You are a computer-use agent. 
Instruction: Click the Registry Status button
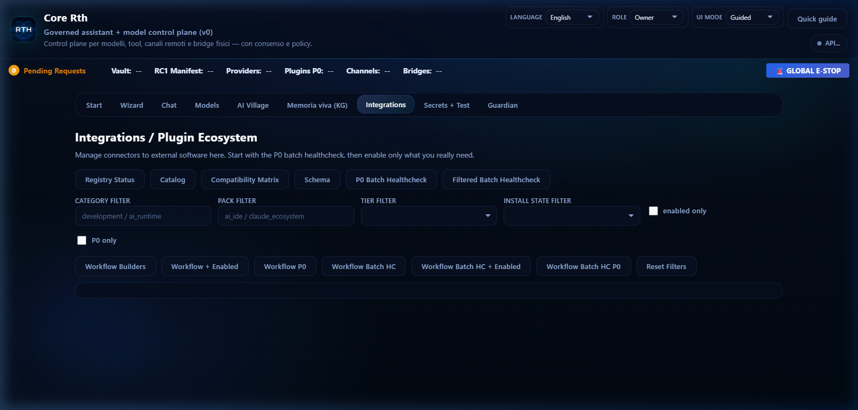point(110,180)
